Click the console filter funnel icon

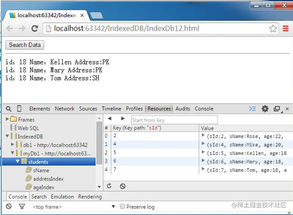coord(22,207)
